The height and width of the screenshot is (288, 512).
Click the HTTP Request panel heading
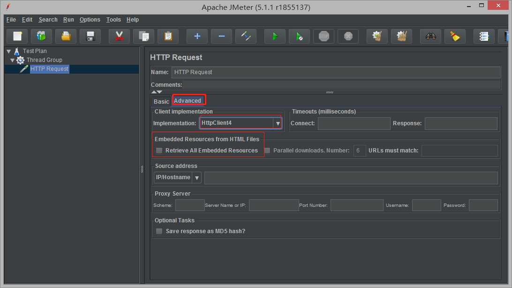point(176,58)
